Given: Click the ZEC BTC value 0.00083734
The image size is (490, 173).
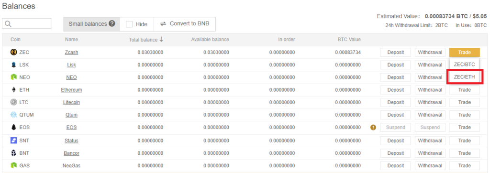Looking at the screenshot, I should pos(348,53).
